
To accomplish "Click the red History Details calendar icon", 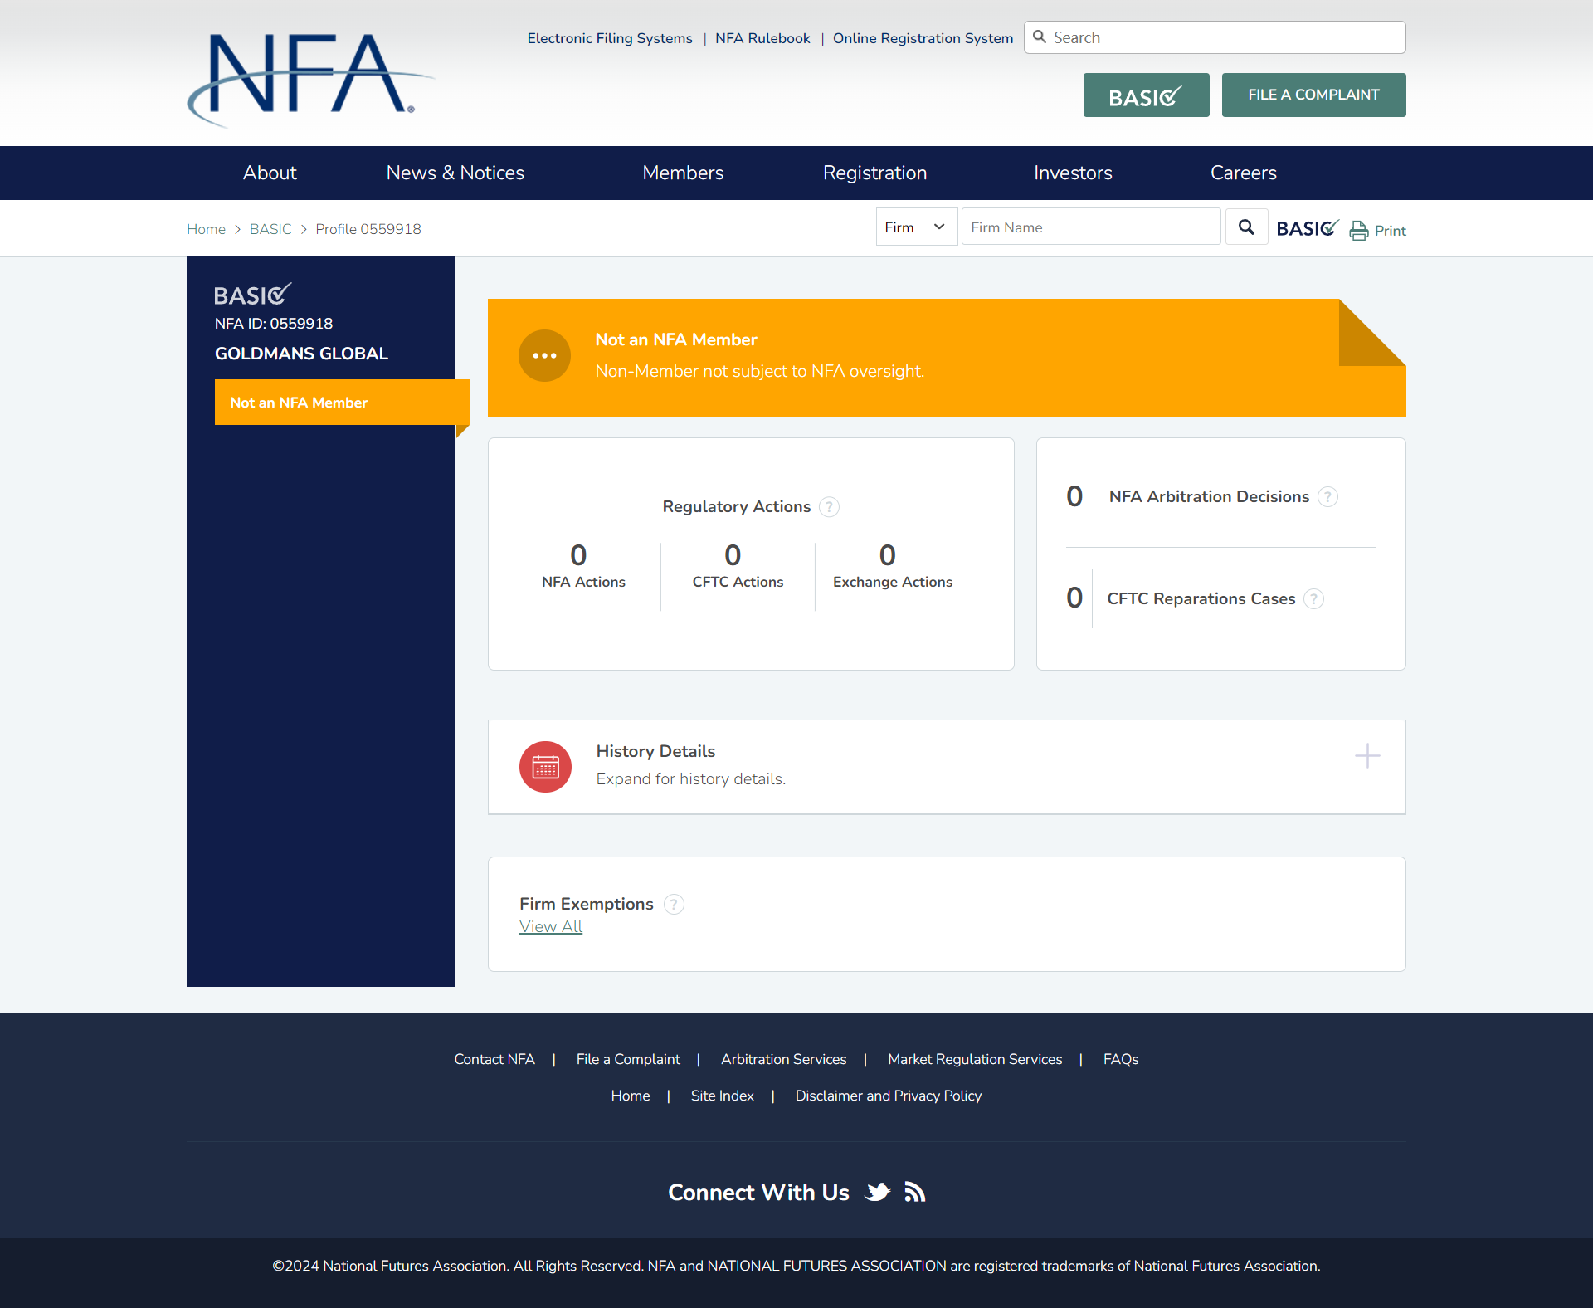I will (545, 767).
